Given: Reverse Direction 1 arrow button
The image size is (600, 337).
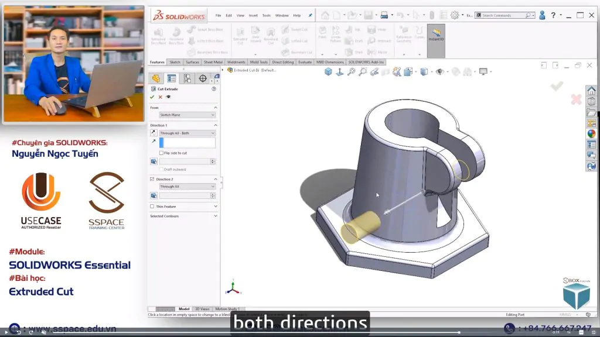Looking at the screenshot, I should point(154,133).
